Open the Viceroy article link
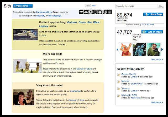Image resolution: width=168 pixels, height=117 pixels. [x=125, y=88]
